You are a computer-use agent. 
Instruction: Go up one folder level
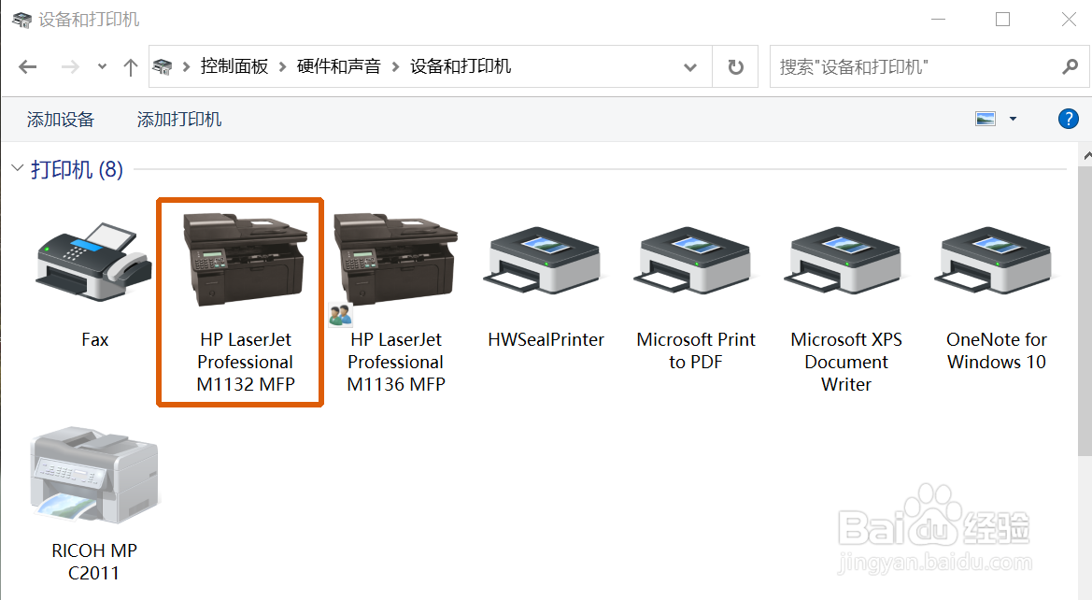[x=130, y=67]
